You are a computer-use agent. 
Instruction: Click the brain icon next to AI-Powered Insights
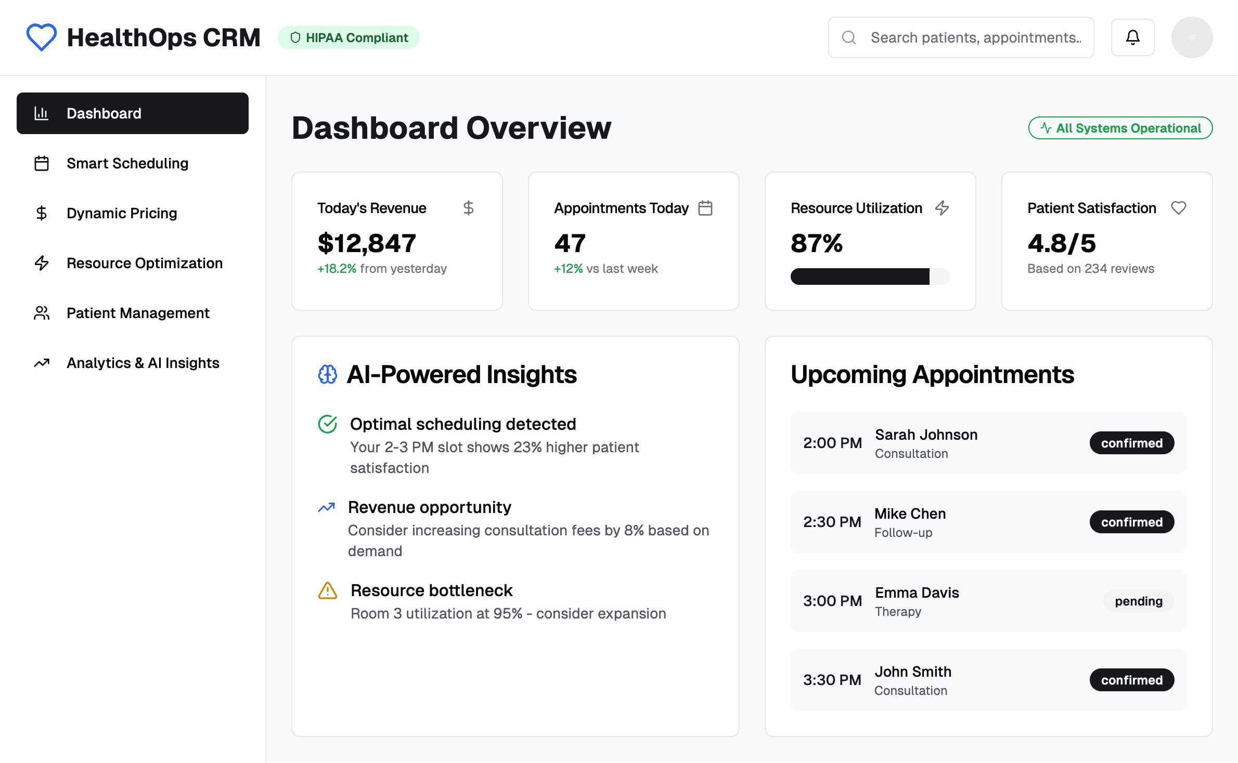pyautogui.click(x=327, y=374)
